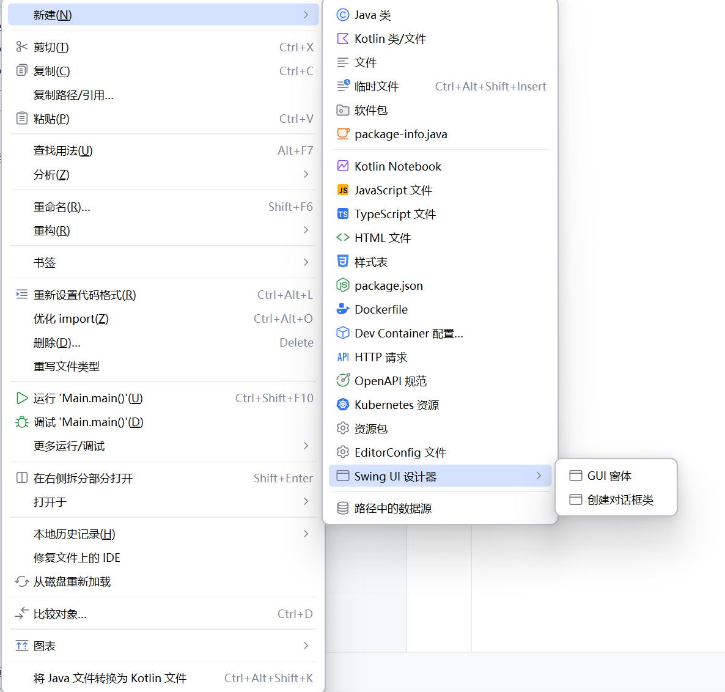Click the API HTTP 请求 icon
This screenshot has height=692, width=725.
click(342, 357)
